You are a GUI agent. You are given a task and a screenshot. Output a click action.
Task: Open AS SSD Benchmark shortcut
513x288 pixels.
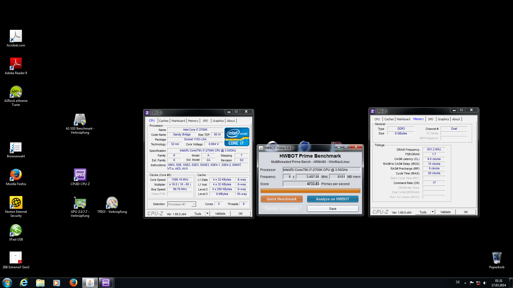click(x=80, y=123)
